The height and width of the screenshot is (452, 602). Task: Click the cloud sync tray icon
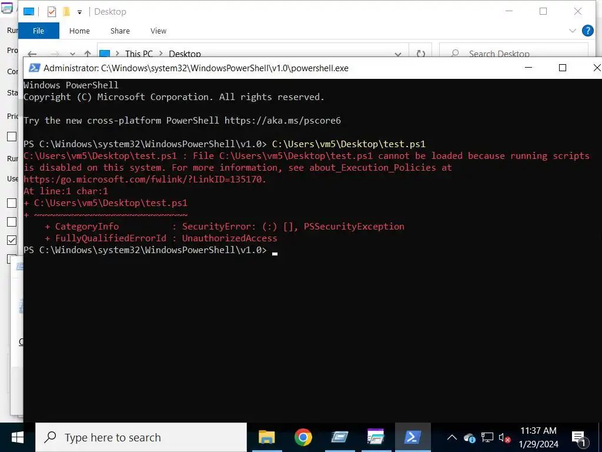click(470, 438)
